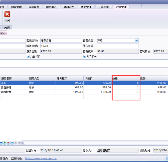The height and width of the screenshot is (162, 168).
Task: Click the 服务原价 column header
Action: [x=70, y=78]
